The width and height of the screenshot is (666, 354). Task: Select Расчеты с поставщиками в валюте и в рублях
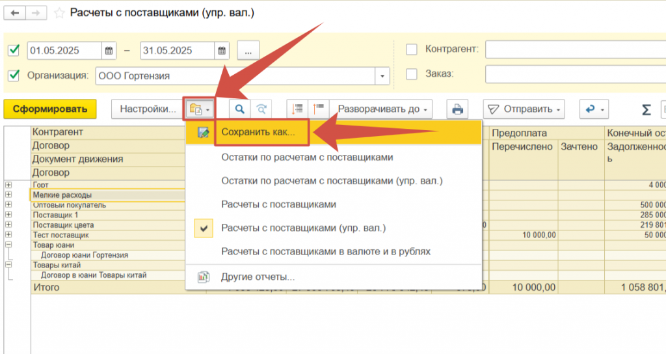[x=326, y=251]
